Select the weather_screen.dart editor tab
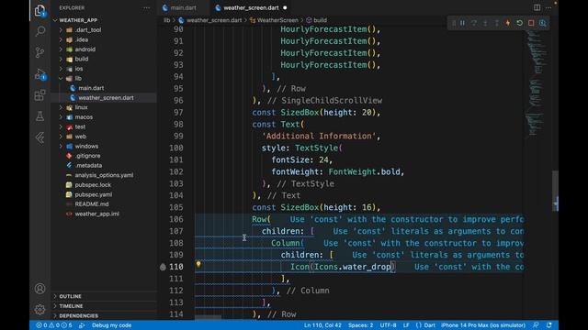Image resolution: width=588 pixels, height=330 pixels. 251,8
